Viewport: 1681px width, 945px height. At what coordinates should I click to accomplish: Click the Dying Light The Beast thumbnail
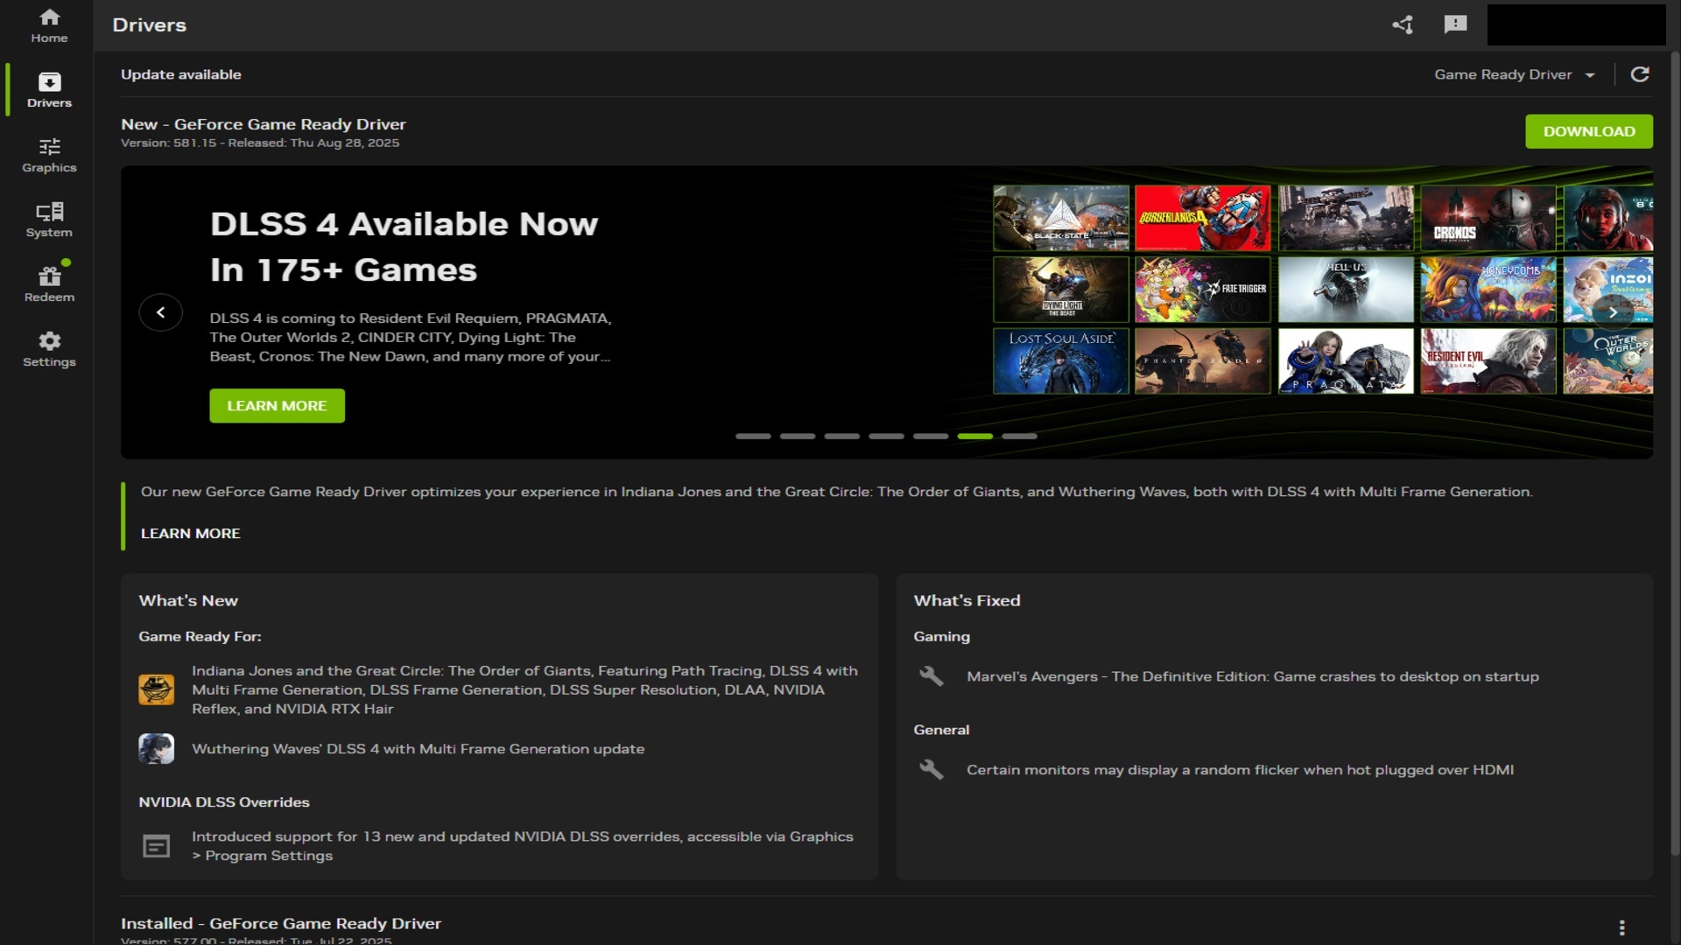pos(1061,290)
